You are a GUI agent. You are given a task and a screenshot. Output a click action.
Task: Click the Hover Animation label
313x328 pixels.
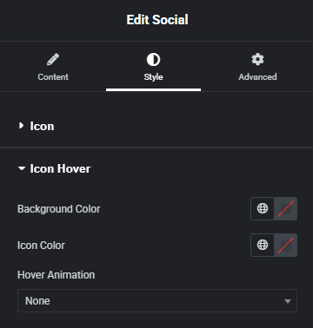[56, 275]
